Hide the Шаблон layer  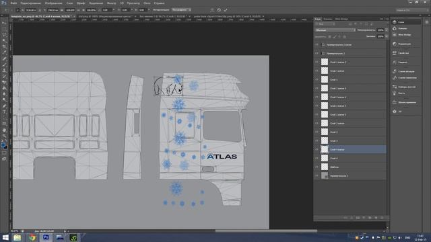pos(317,167)
